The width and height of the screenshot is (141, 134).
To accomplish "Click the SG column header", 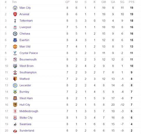I will [x=122, y=2].
